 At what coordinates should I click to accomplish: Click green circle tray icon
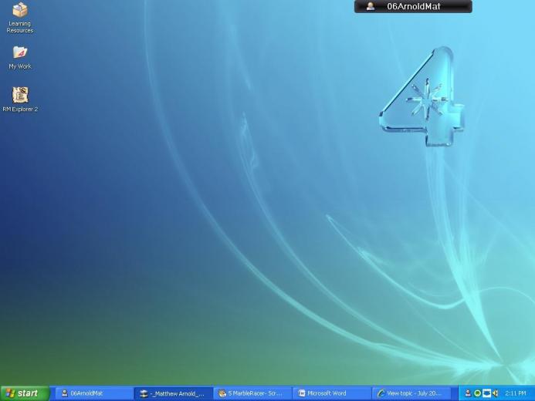tap(478, 393)
